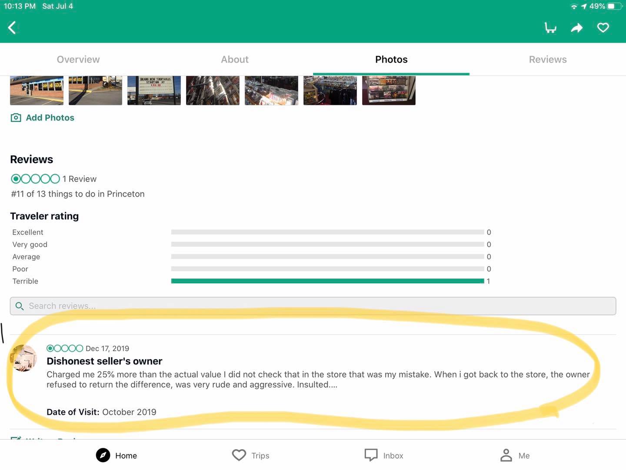Open the 1 Review link
This screenshot has width=626, height=470.
[80, 179]
